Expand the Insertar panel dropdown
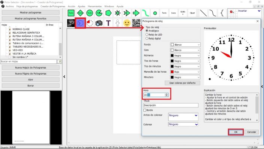The width and height of the screenshot is (264, 149). point(259,11)
